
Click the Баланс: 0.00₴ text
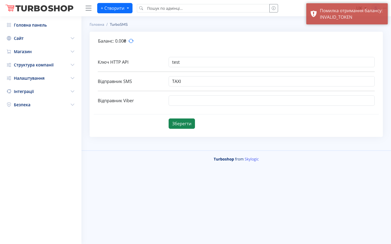(112, 41)
